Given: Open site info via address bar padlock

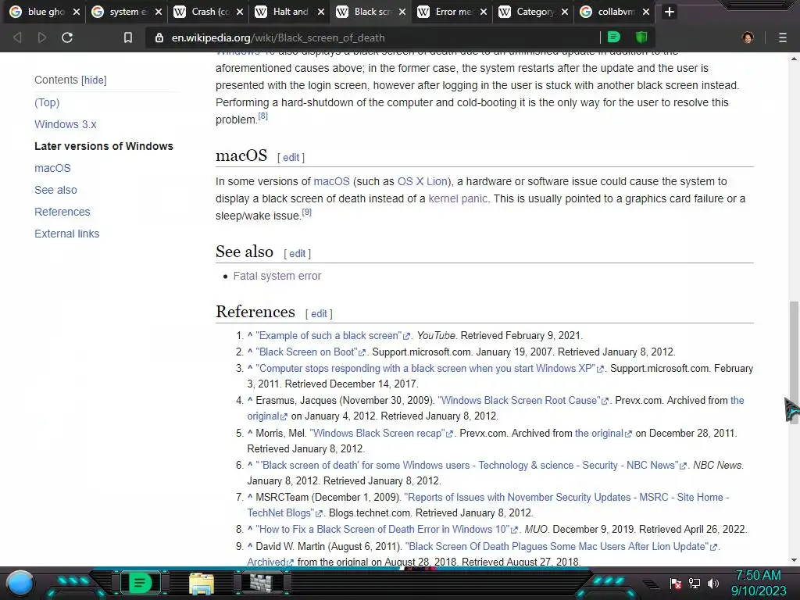Looking at the screenshot, I should (159, 37).
